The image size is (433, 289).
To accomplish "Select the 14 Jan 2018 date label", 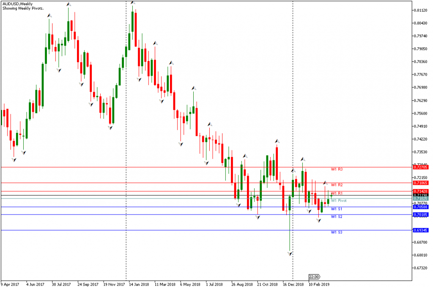I will click(139, 285).
